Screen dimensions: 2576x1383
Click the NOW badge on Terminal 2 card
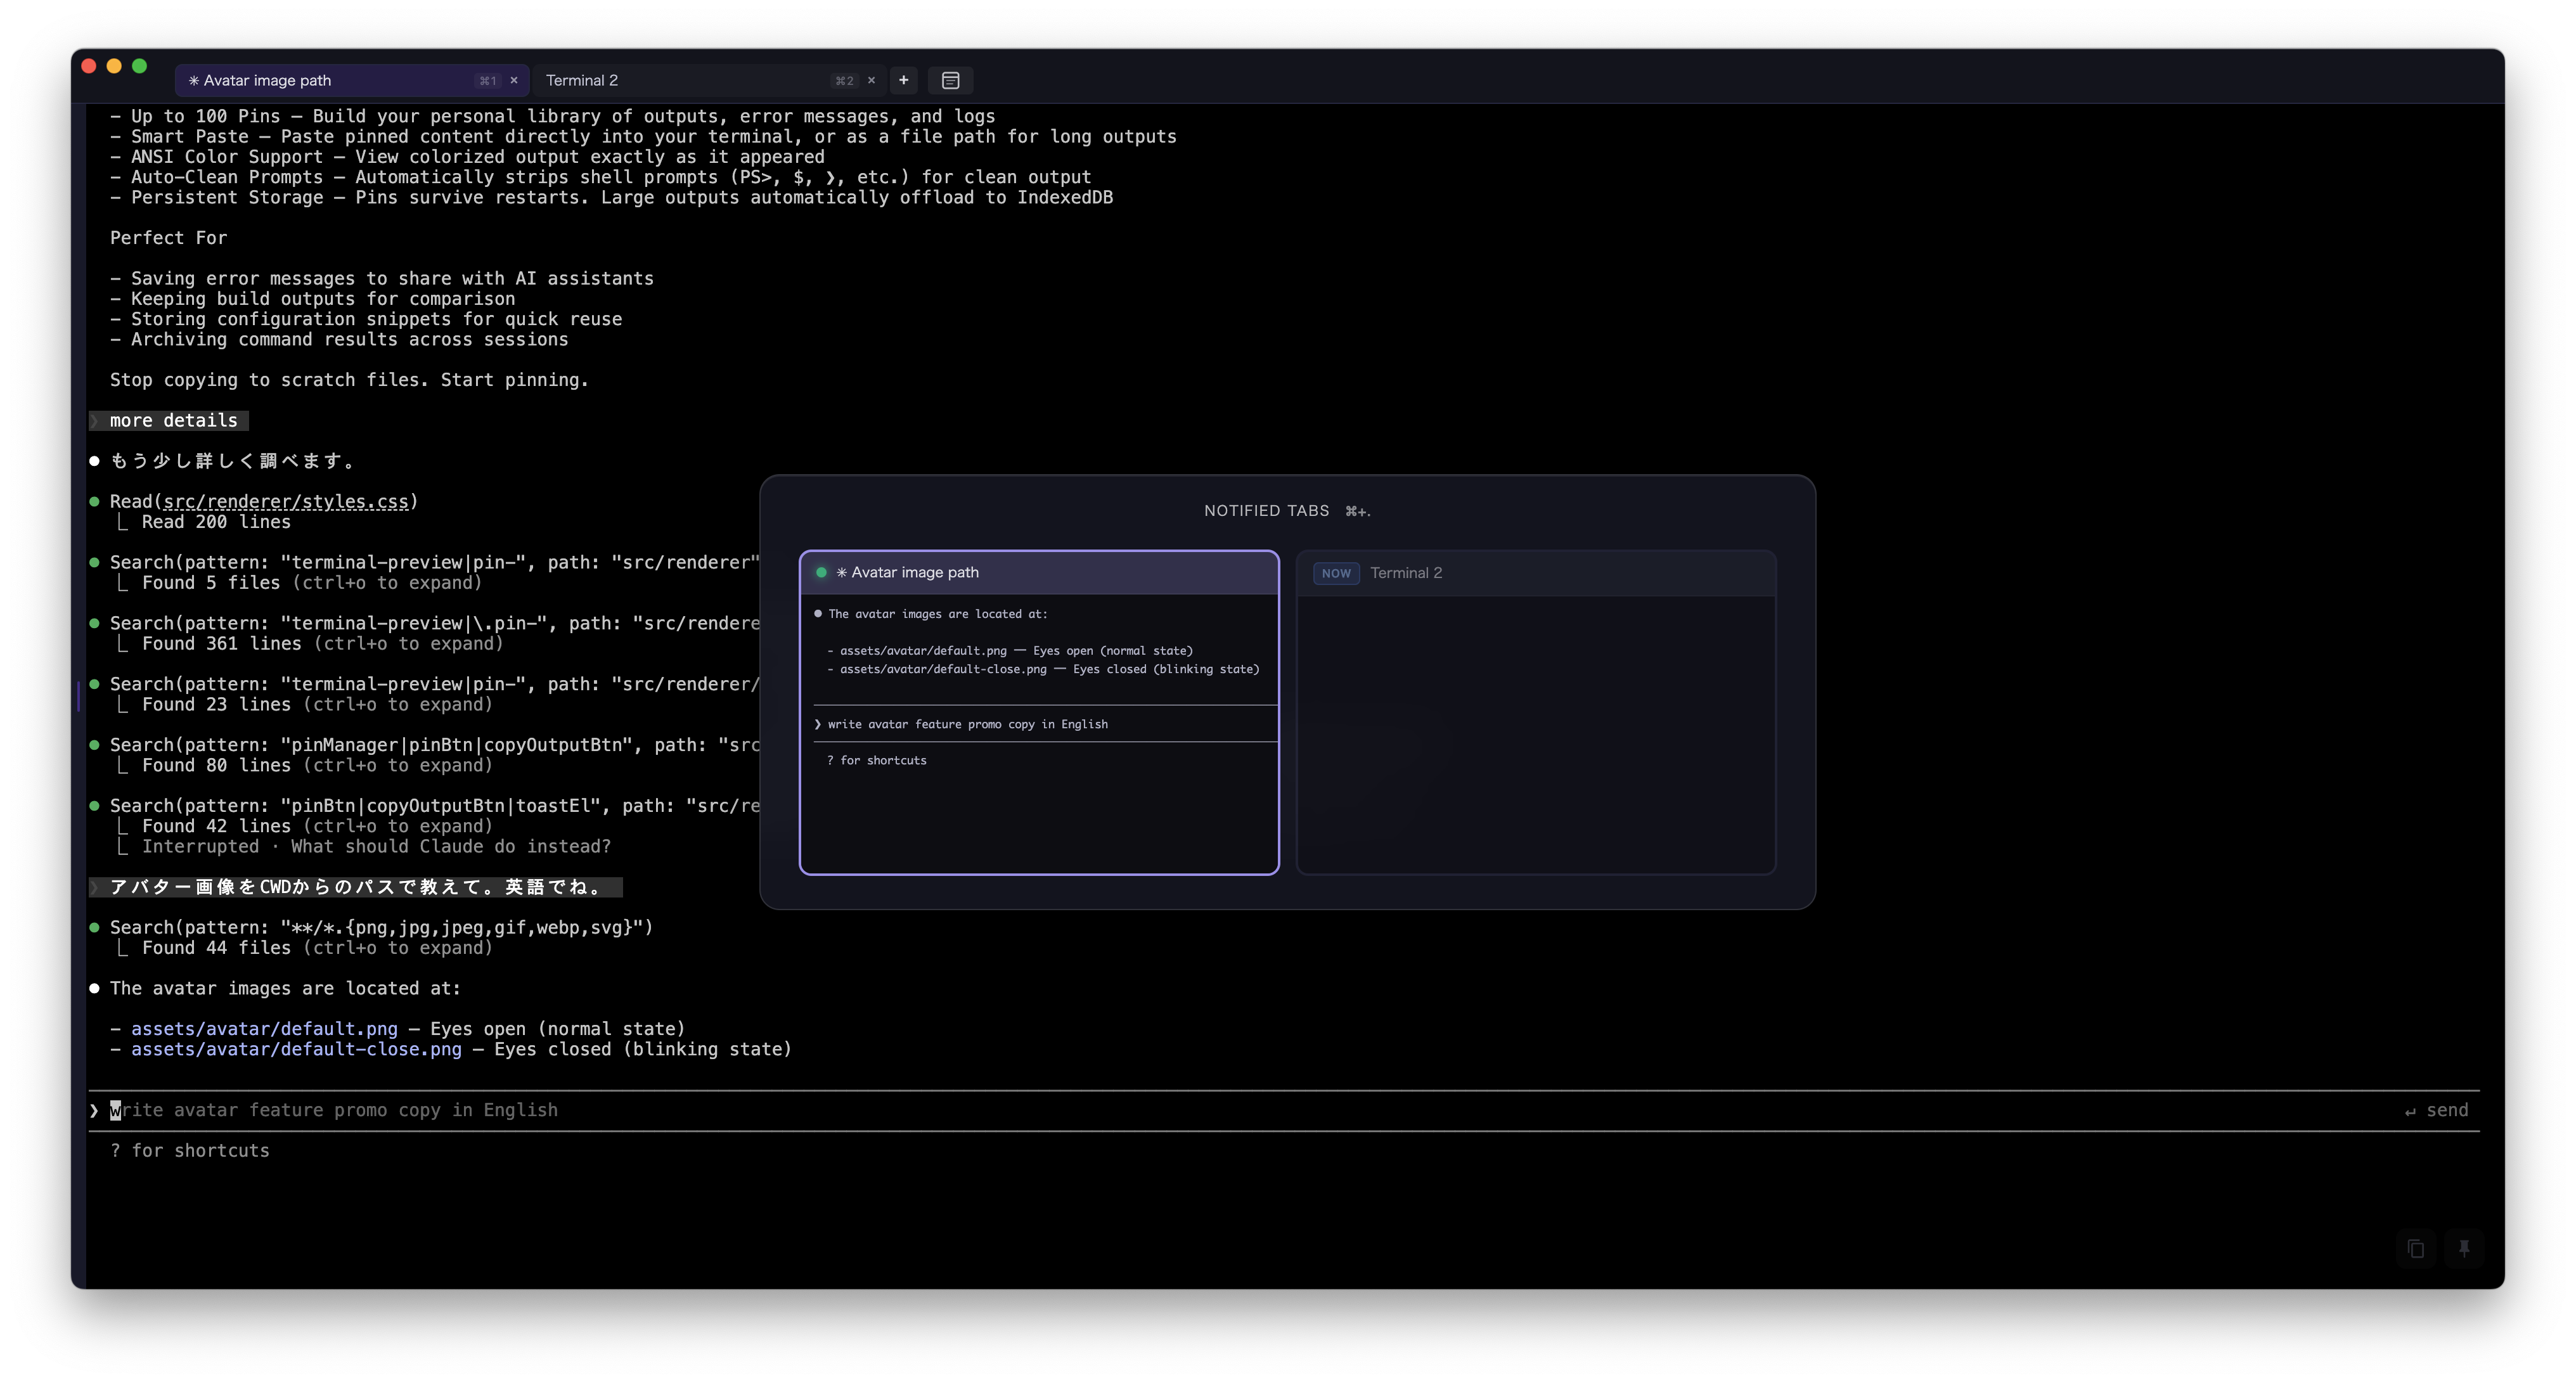pyautogui.click(x=1336, y=573)
